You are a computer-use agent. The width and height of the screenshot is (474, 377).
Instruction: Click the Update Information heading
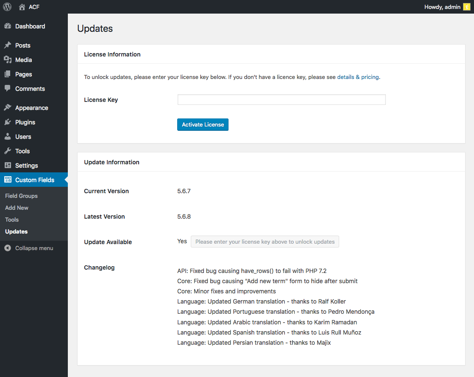coord(112,162)
